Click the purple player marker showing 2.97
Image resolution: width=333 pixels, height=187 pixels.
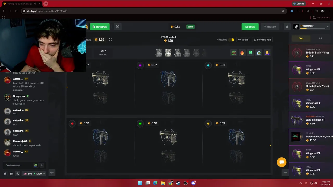point(140,65)
